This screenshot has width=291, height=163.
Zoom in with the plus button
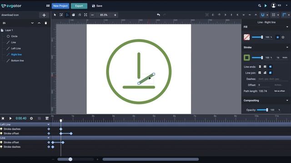point(115,15)
